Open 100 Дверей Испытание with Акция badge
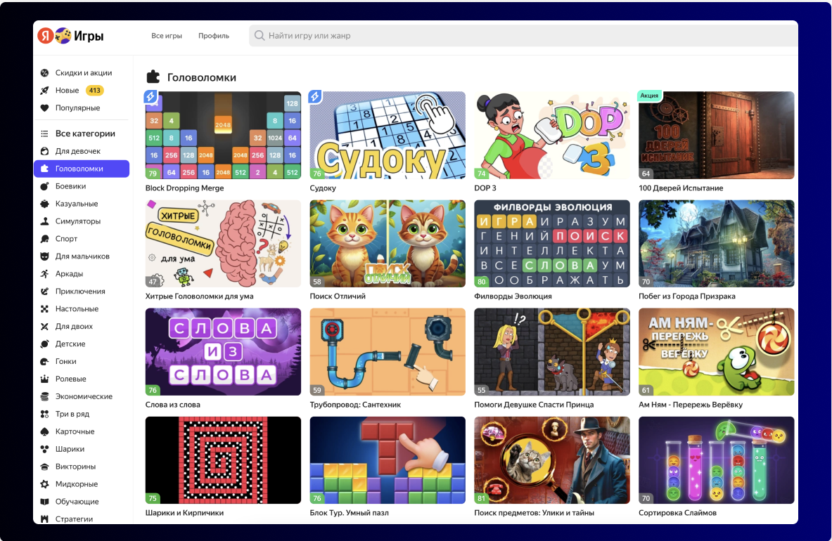Screen dimensions: 832x541 (716, 135)
